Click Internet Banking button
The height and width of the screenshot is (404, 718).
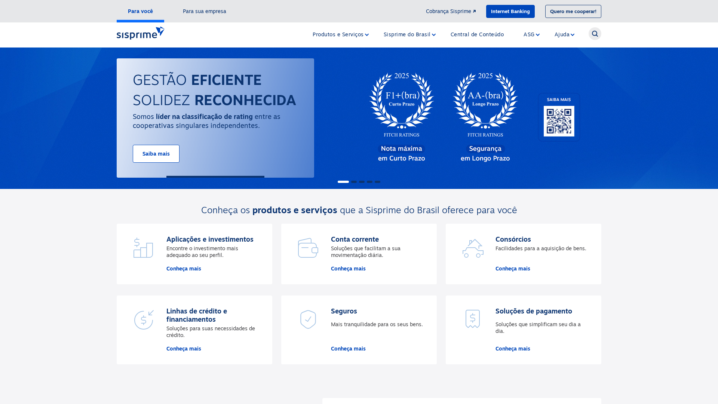[x=510, y=11]
